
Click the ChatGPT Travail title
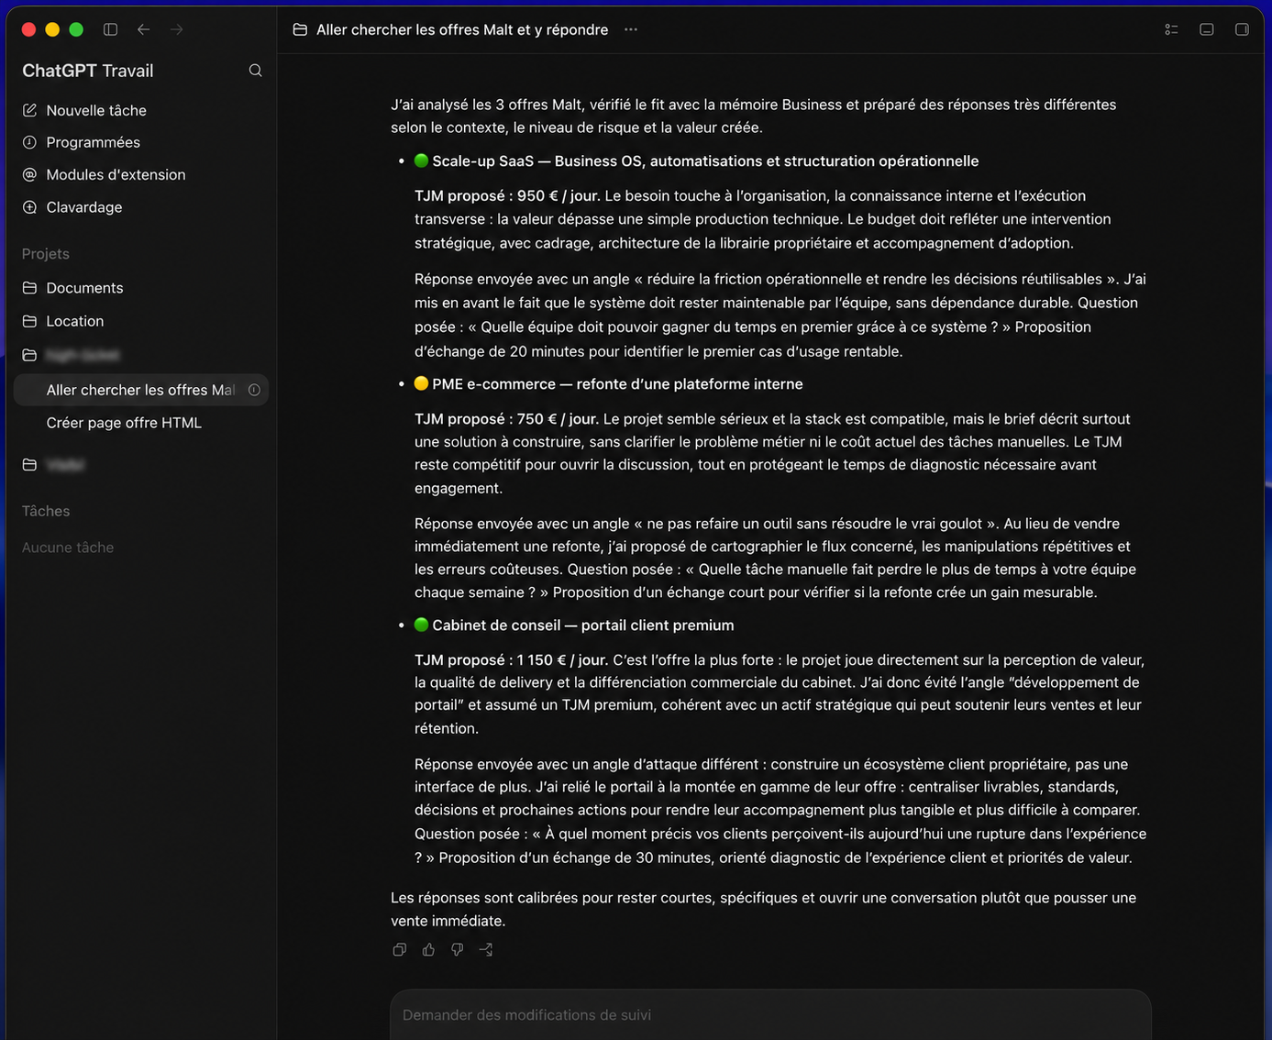coord(88,71)
